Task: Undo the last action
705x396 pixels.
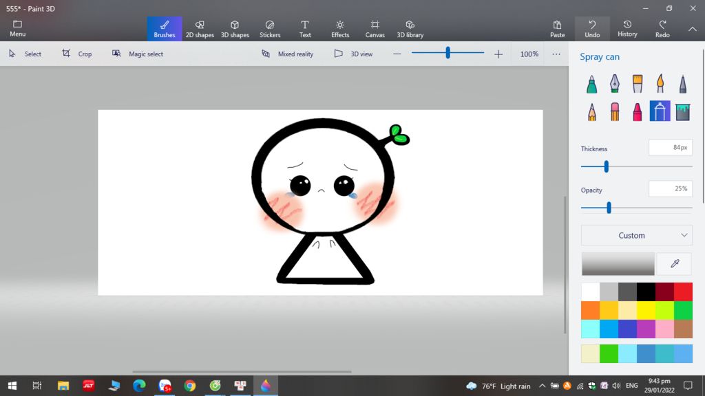Action: tap(592, 29)
